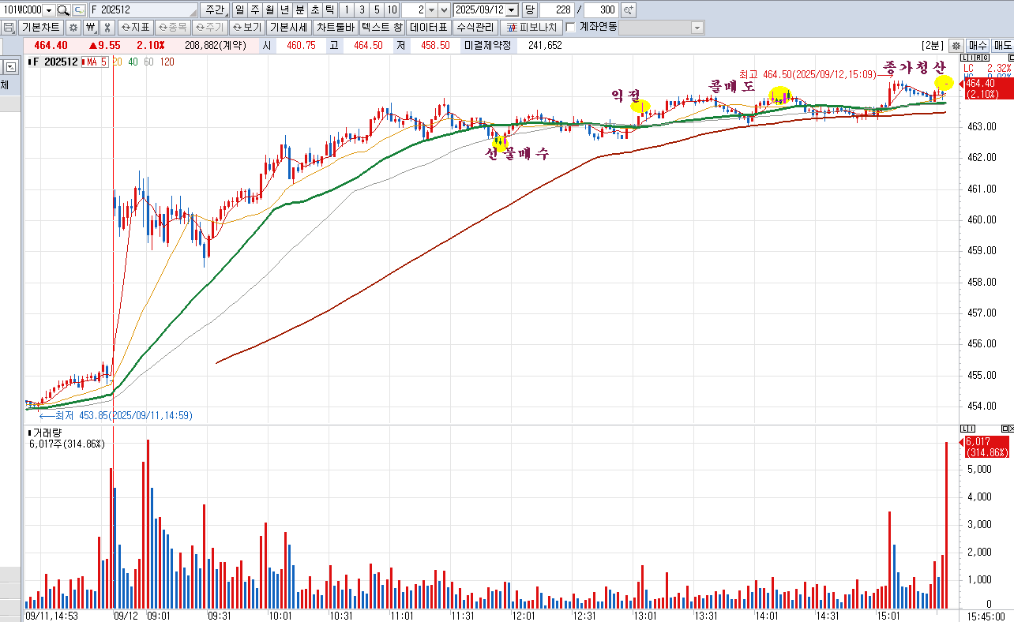Open the 주간 session dropdown
Image resolution: width=1014 pixels, height=622 pixels.
tap(215, 10)
